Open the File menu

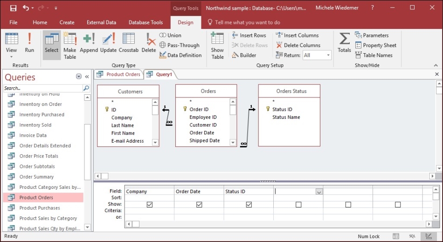click(13, 22)
